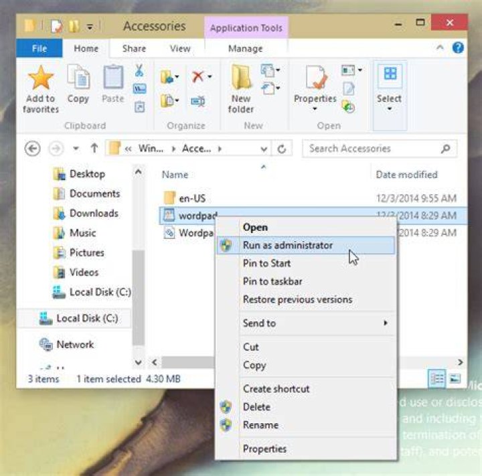Open the Send to submenu

tap(305, 323)
